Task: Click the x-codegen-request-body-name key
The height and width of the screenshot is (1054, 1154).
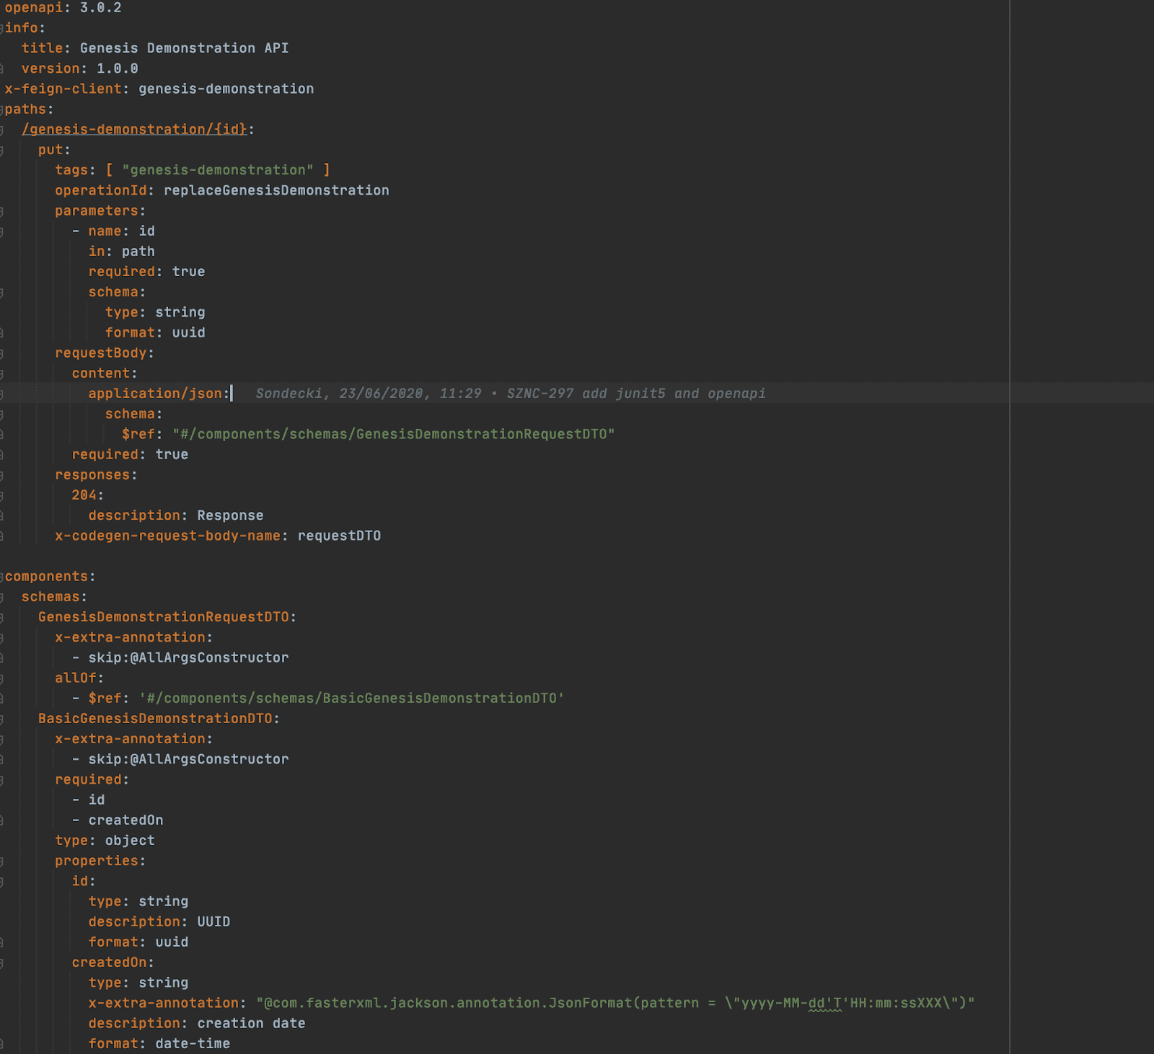Action: click(x=167, y=536)
